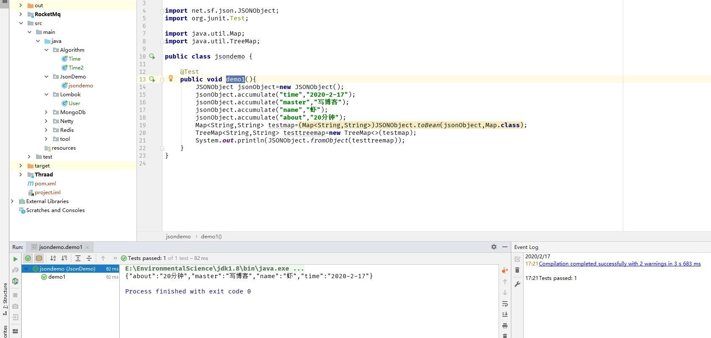This screenshot has height=338, width=711.
Task: Rerun failed tests icon
Action: pyautogui.click(x=15, y=270)
